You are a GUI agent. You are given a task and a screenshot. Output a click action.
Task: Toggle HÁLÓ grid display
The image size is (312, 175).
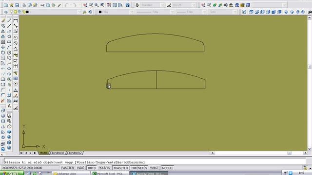[x=80, y=168]
